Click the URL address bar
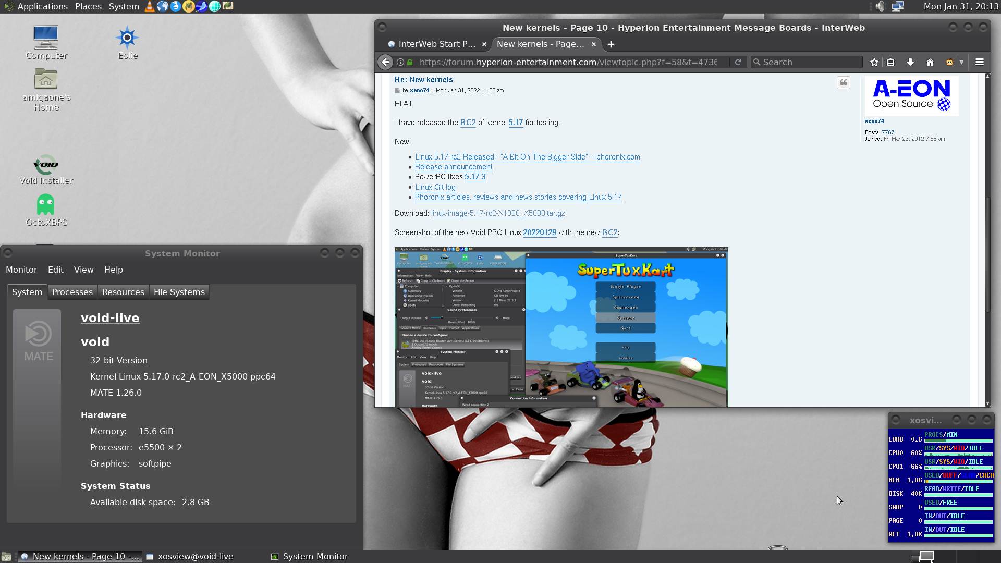Screen dimensions: 1001x563 coord(568,62)
